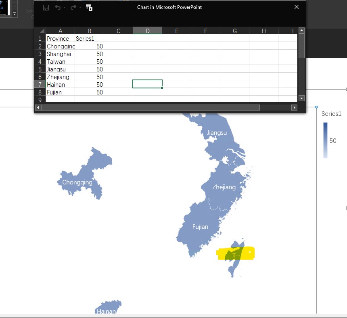Select column E header
Screen dimensions: 347x318
(x=177, y=31)
